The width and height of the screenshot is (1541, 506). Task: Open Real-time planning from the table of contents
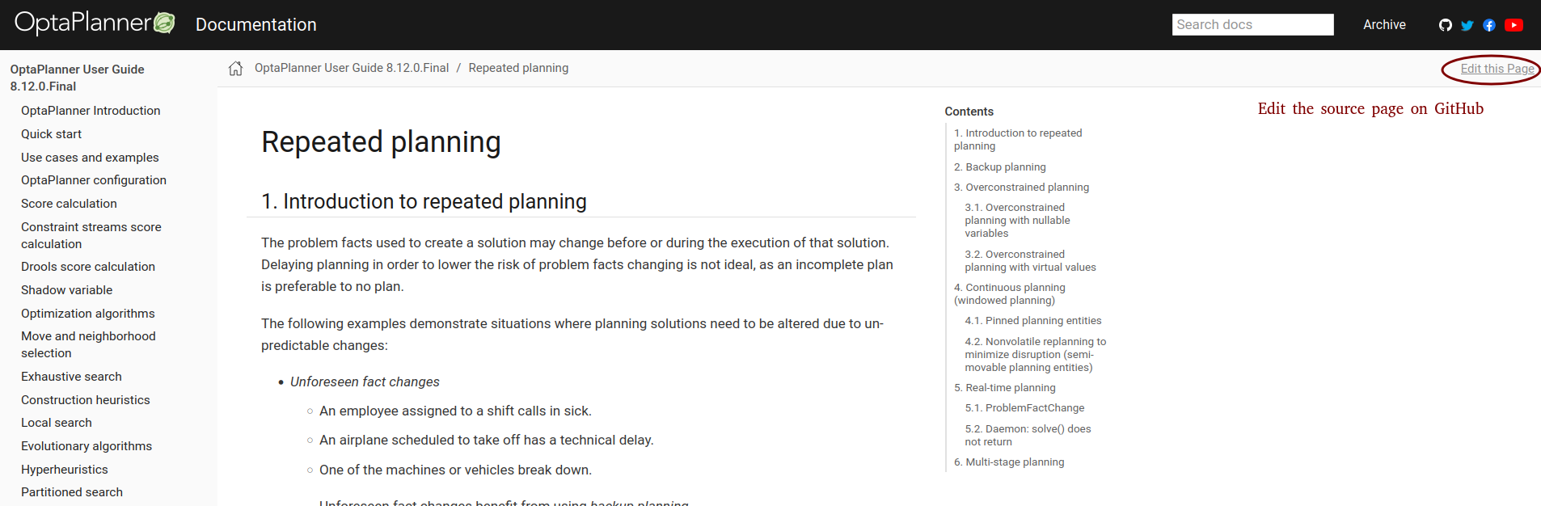click(1005, 387)
